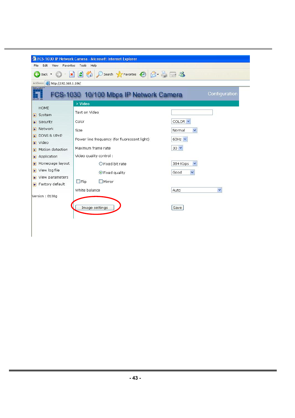
Task: Enable the Mirror checkbox
Action: tap(101, 181)
